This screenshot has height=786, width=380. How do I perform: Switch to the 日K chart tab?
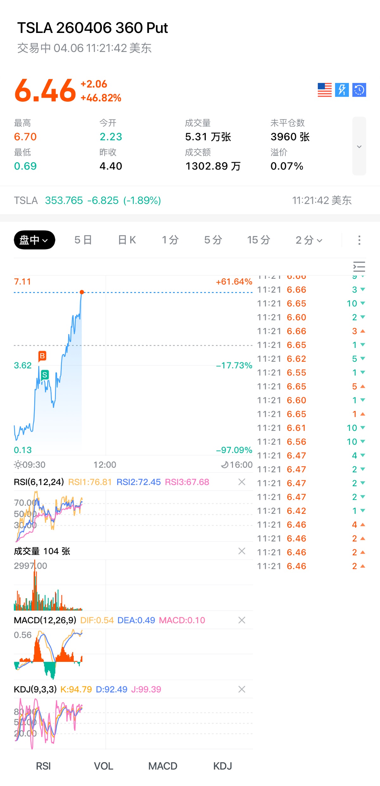point(127,240)
